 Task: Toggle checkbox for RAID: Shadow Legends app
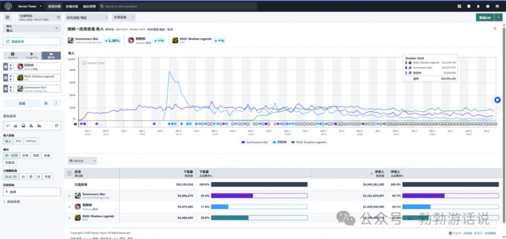(6, 77)
